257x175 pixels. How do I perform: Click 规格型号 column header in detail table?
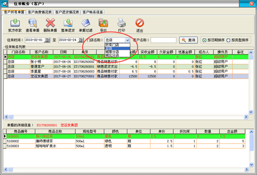tap(90, 131)
